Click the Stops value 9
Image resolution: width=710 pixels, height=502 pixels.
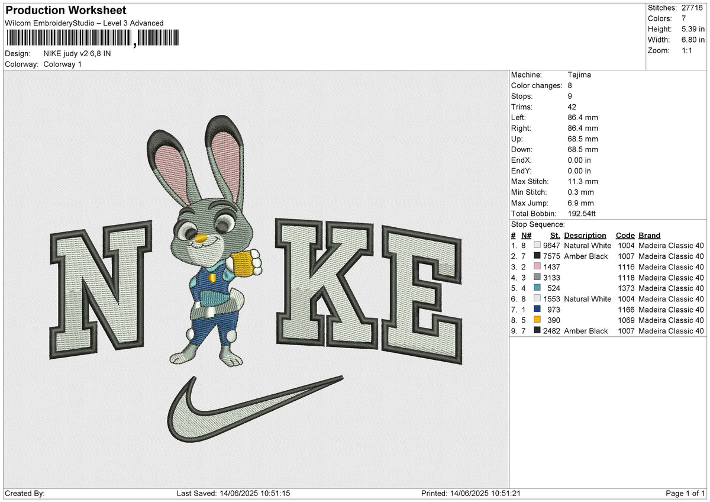point(570,96)
